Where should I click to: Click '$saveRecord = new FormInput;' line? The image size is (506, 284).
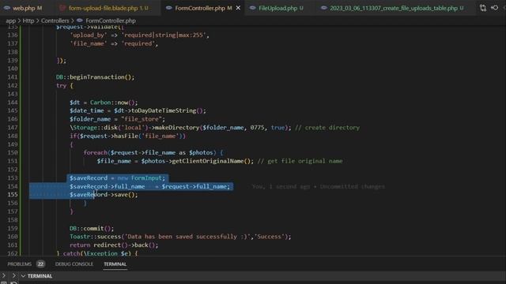pos(117,177)
